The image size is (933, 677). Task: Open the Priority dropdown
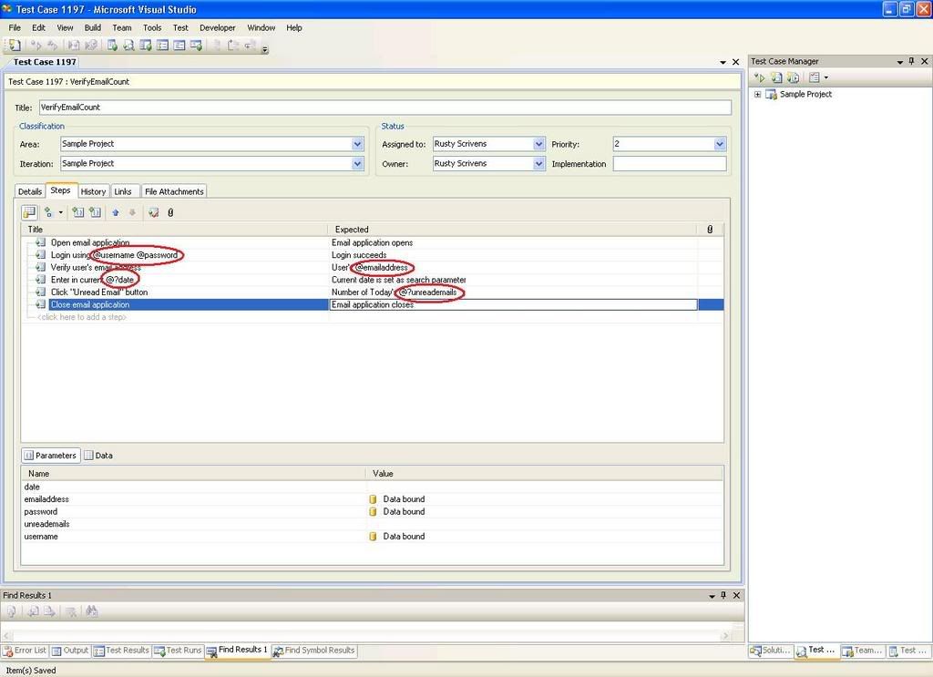pyautogui.click(x=720, y=143)
